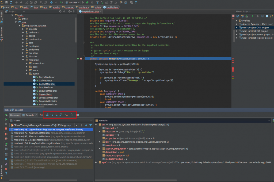
Task: Open the Project view mode dropdown
Action: point(24,11)
